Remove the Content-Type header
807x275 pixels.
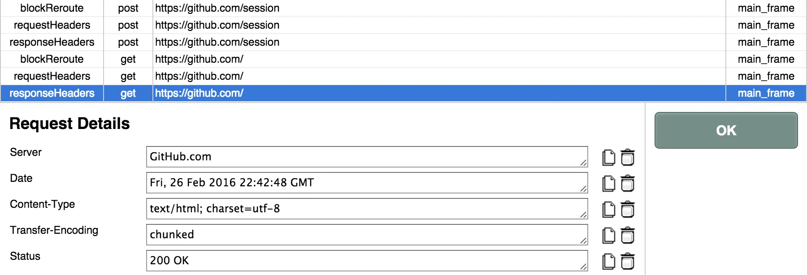(628, 209)
